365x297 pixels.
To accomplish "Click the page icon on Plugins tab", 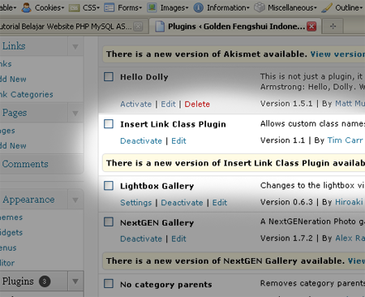I will tap(160, 27).
